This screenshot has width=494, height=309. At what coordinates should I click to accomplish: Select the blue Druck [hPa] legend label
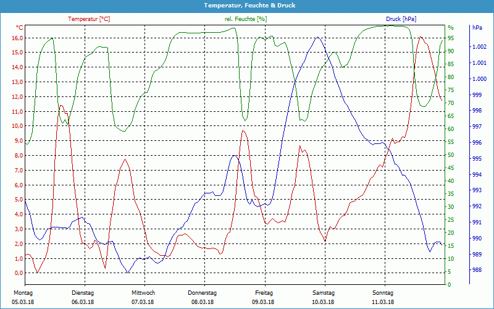401,19
